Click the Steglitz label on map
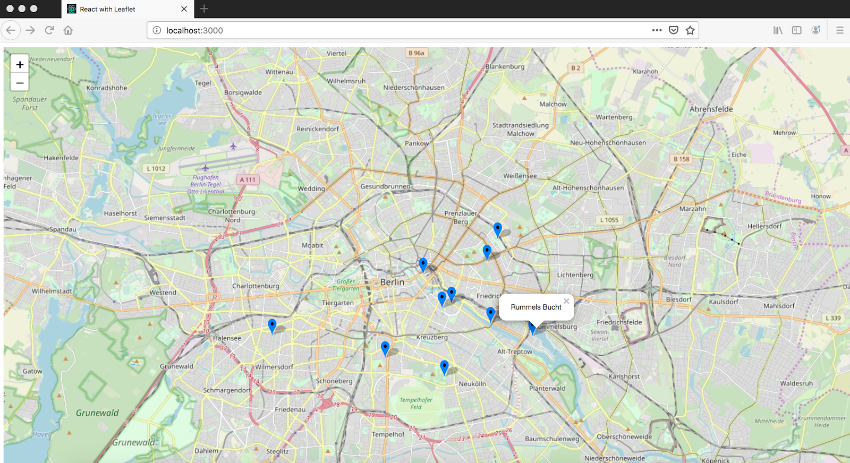This screenshot has height=463, width=850. coord(278,451)
